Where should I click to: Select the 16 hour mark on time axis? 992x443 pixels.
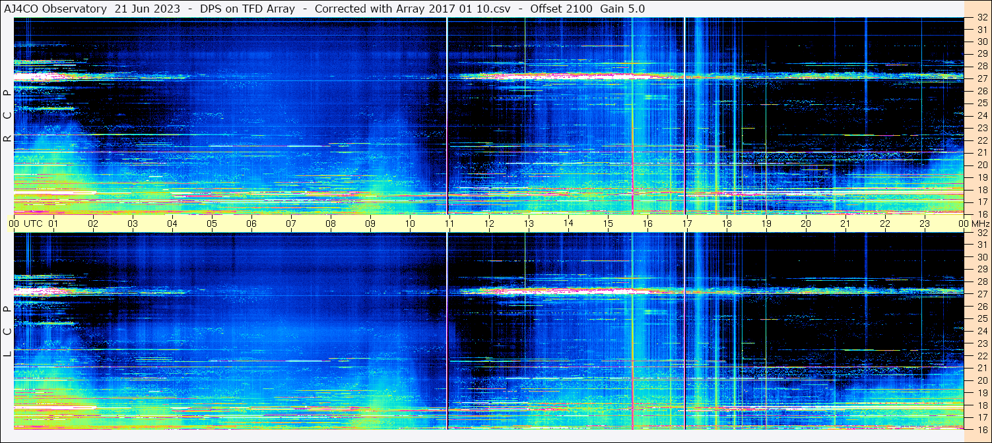coord(647,223)
